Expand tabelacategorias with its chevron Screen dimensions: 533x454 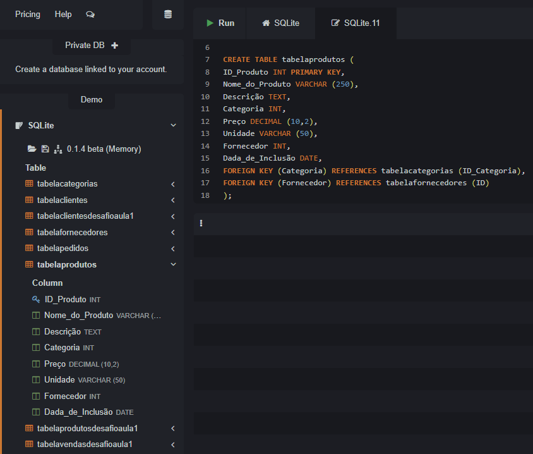[x=173, y=184]
